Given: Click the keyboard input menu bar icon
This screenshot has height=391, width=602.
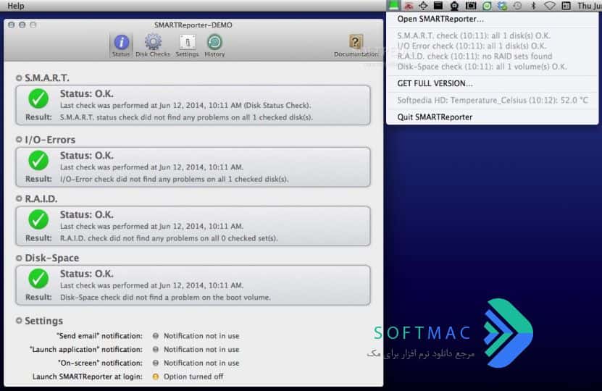Looking at the screenshot, I should click(x=566, y=6).
